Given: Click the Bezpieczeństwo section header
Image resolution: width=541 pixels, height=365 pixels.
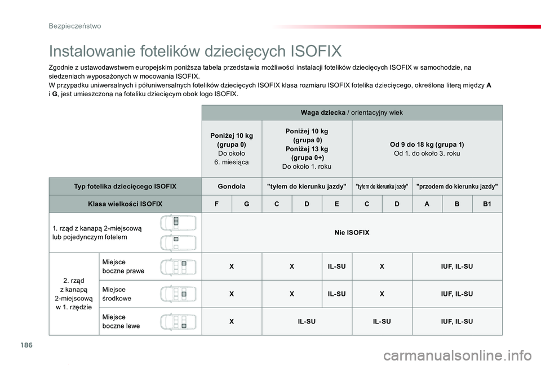Looking at the screenshot, I should tap(75, 26).
